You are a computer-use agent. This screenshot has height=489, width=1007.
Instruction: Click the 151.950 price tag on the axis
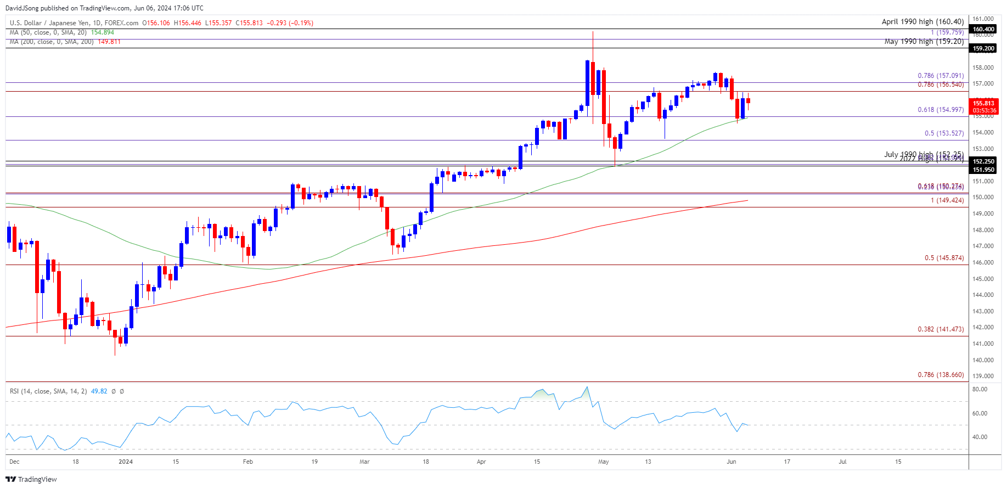click(983, 170)
